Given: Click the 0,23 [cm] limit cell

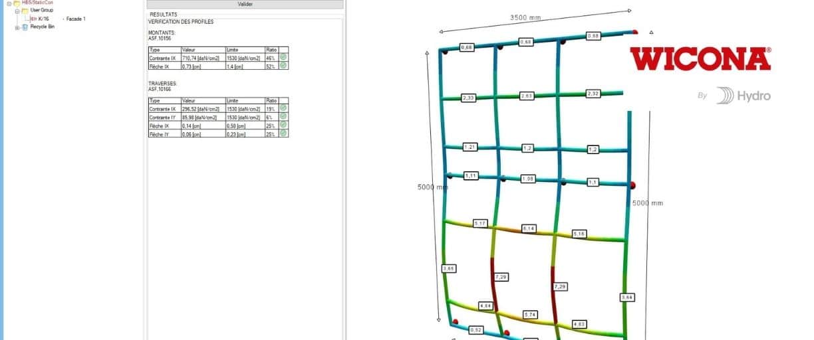Looking at the screenshot, I should pos(245,133).
